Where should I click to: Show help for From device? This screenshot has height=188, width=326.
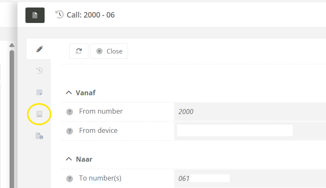(x=70, y=131)
